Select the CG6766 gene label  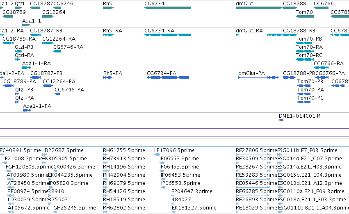324,4
